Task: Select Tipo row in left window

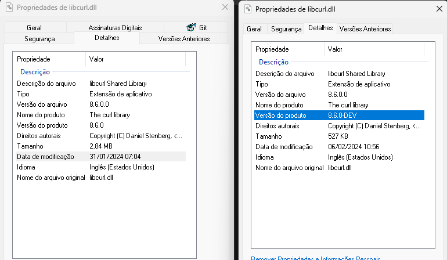Action: pyautogui.click(x=100, y=94)
